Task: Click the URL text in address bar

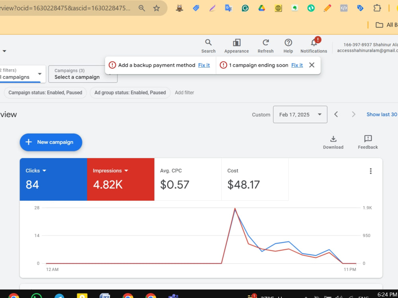Action: 66,8
